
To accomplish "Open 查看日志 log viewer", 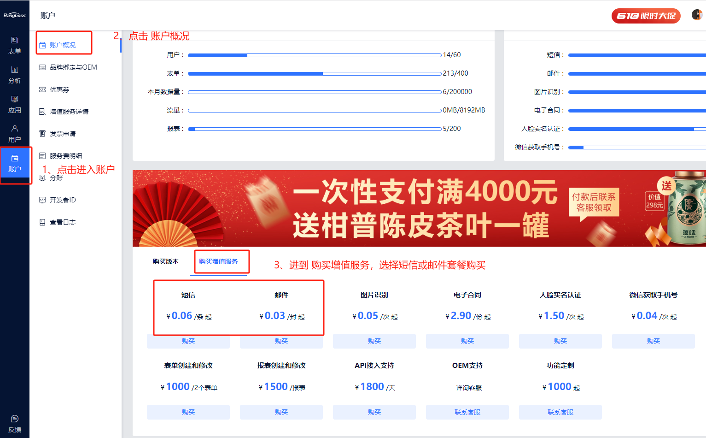I will pyautogui.click(x=63, y=222).
